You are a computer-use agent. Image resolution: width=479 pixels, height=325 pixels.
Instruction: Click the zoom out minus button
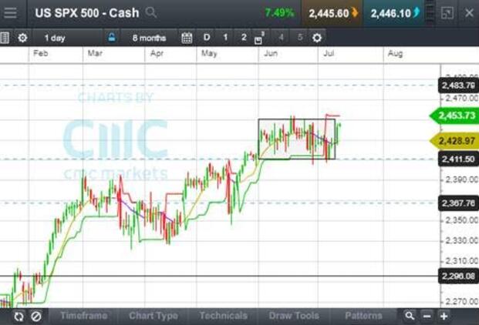tap(427, 316)
